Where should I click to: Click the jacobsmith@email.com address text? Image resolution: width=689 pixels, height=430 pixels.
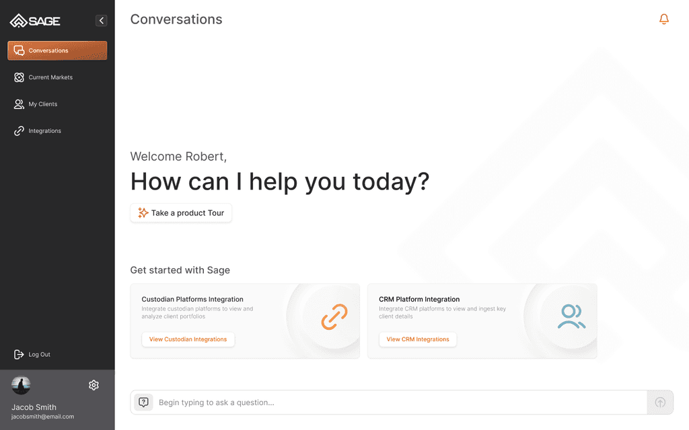[42, 417]
